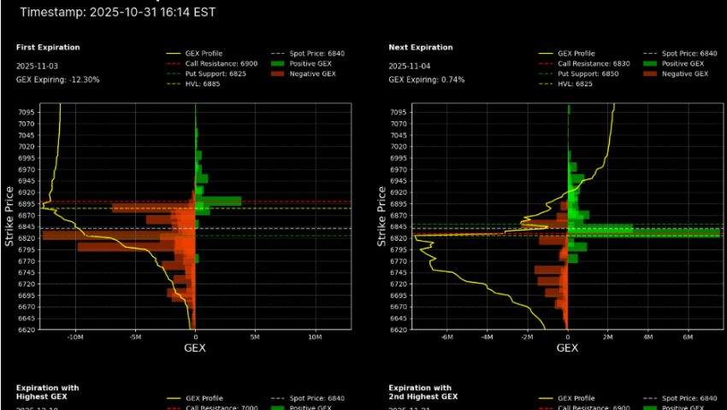
Task: Click Call Resistance: 6830 in Next Expiration legend
Action: 585,63
